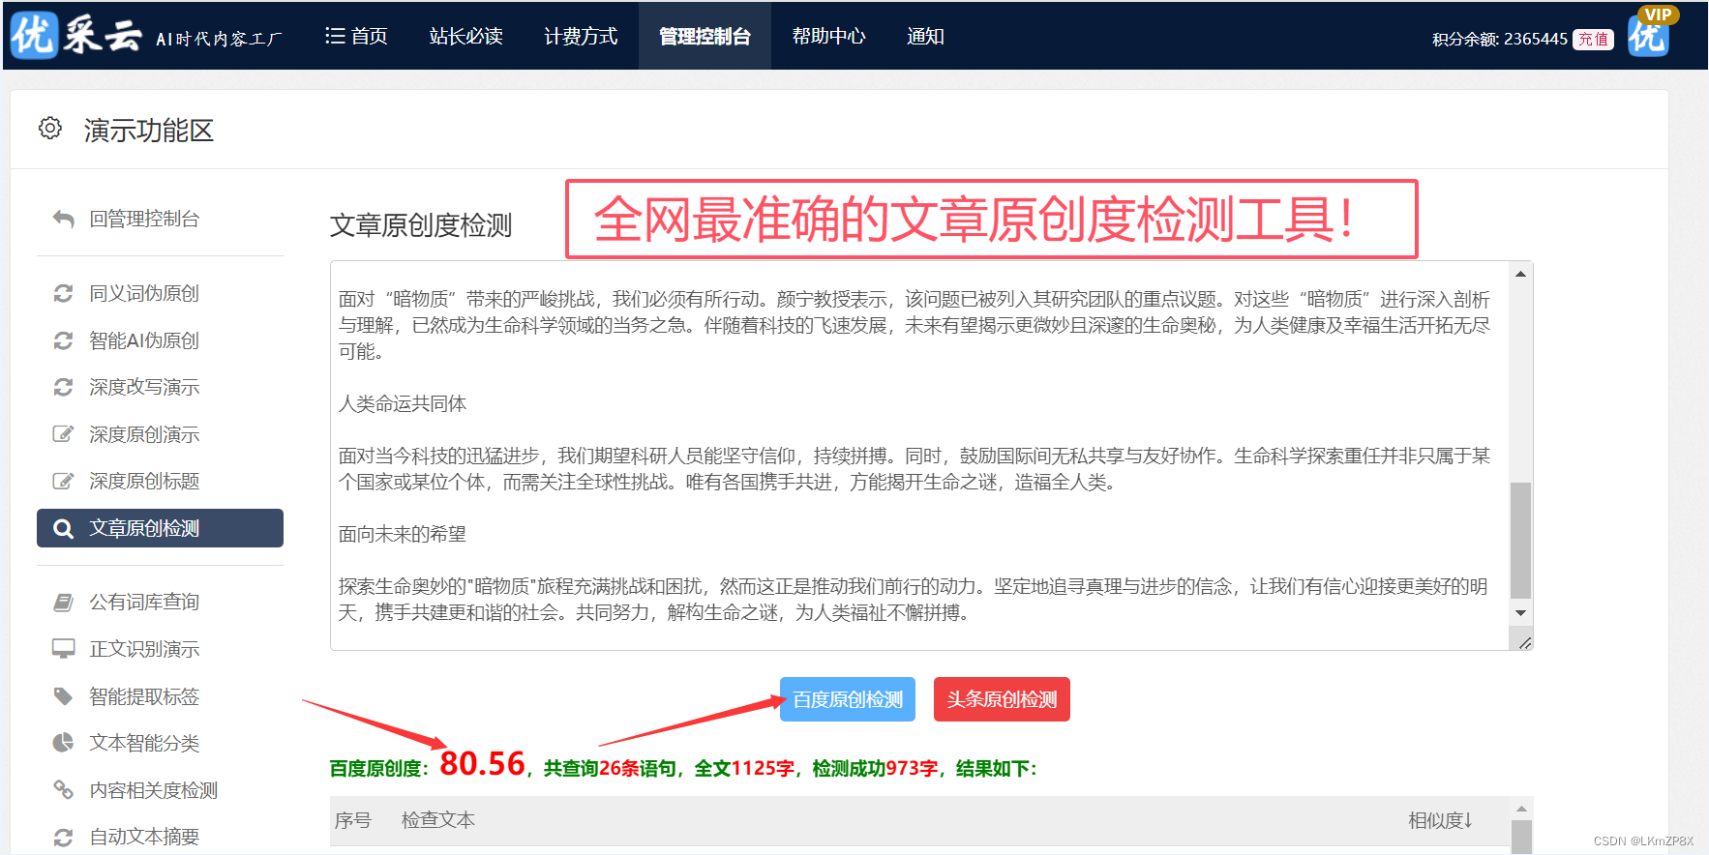
Task: Click list icon beside 首页
Action: click(x=335, y=36)
